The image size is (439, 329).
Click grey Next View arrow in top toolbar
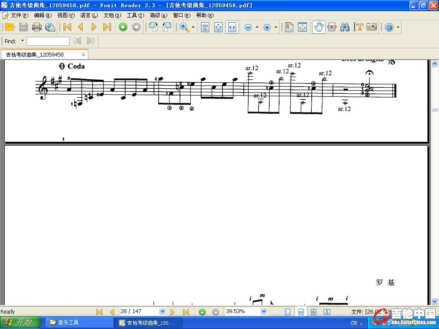point(136,27)
